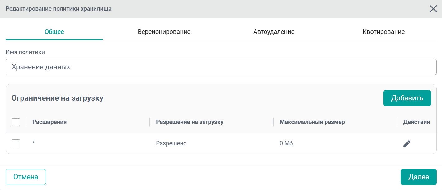Select the Разрешено cell in the table row
The width and height of the screenshot is (442, 190).
click(x=171, y=143)
